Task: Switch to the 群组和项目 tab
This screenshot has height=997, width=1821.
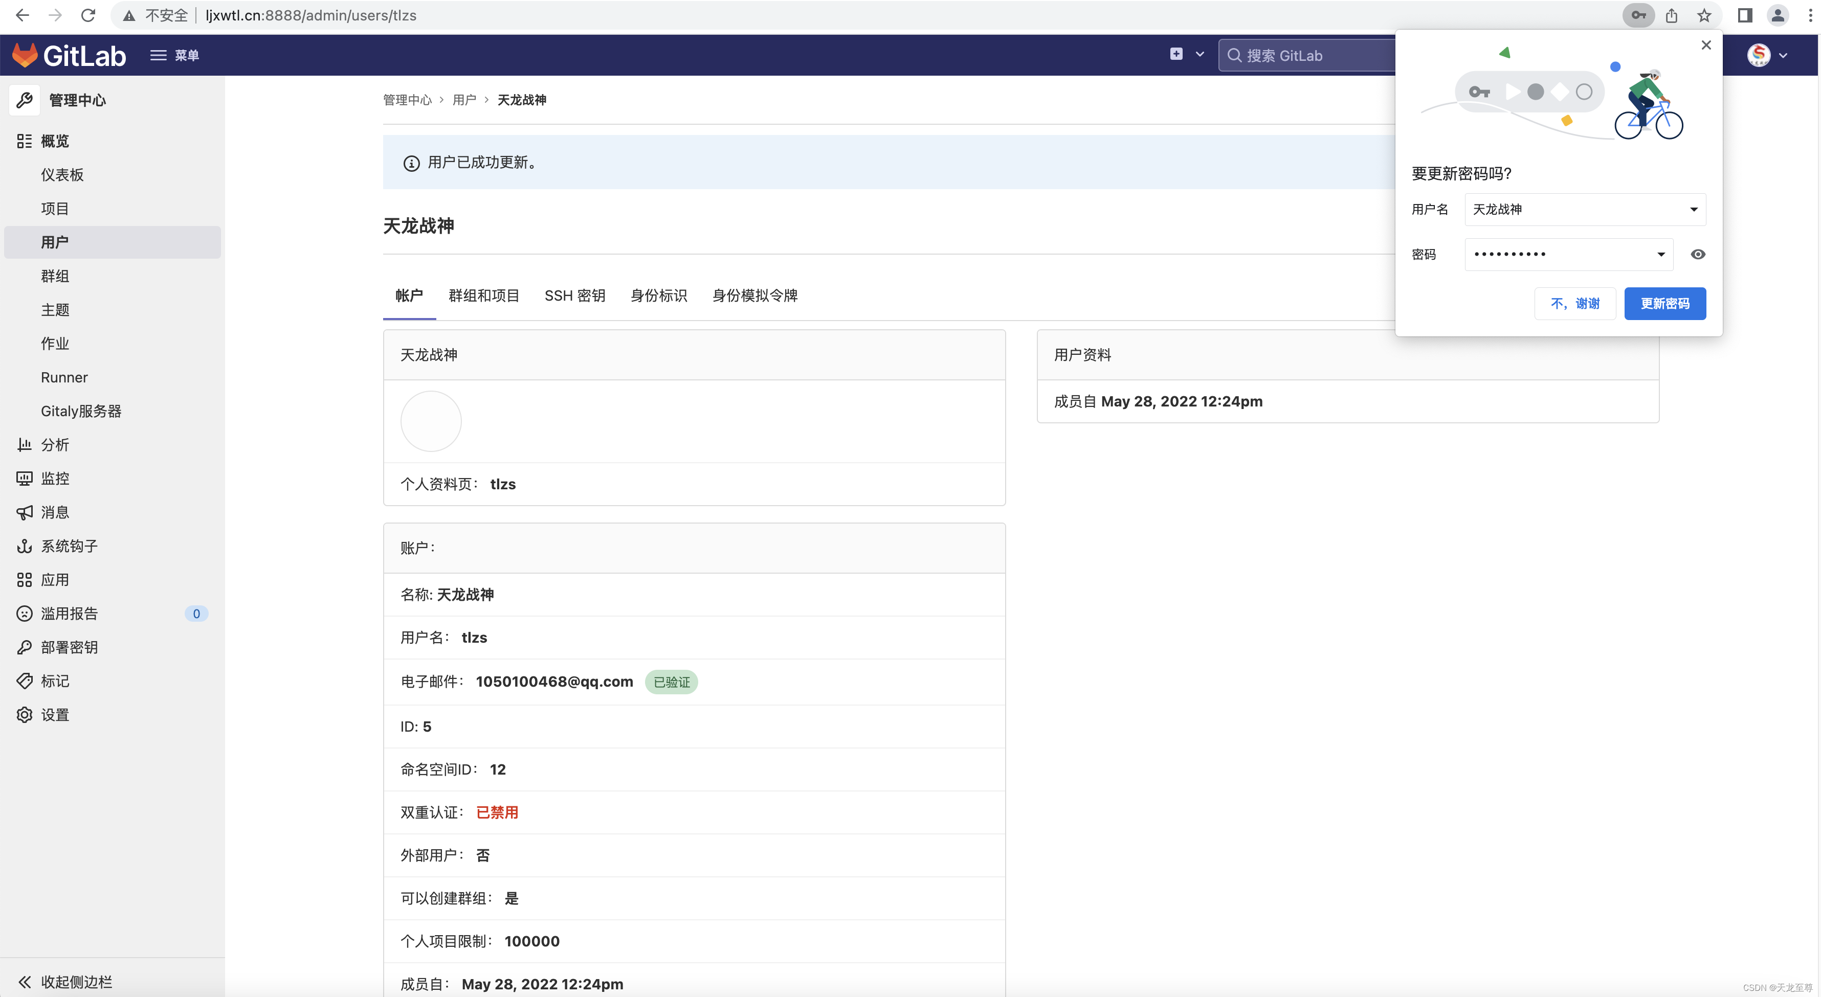Action: tap(484, 296)
